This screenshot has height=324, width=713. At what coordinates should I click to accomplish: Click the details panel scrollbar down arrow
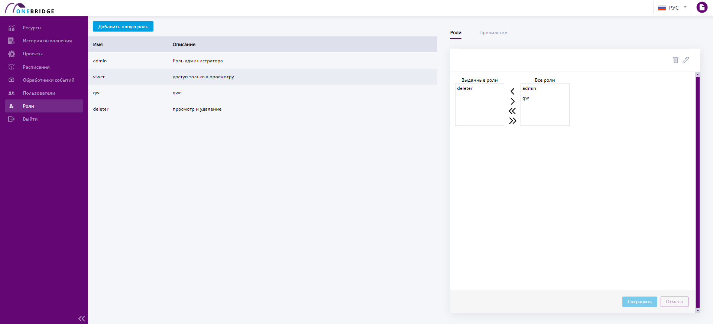click(698, 310)
